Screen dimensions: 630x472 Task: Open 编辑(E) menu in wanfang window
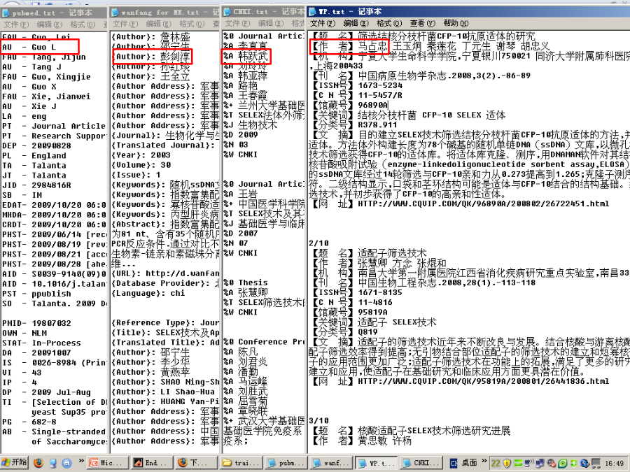159,24
